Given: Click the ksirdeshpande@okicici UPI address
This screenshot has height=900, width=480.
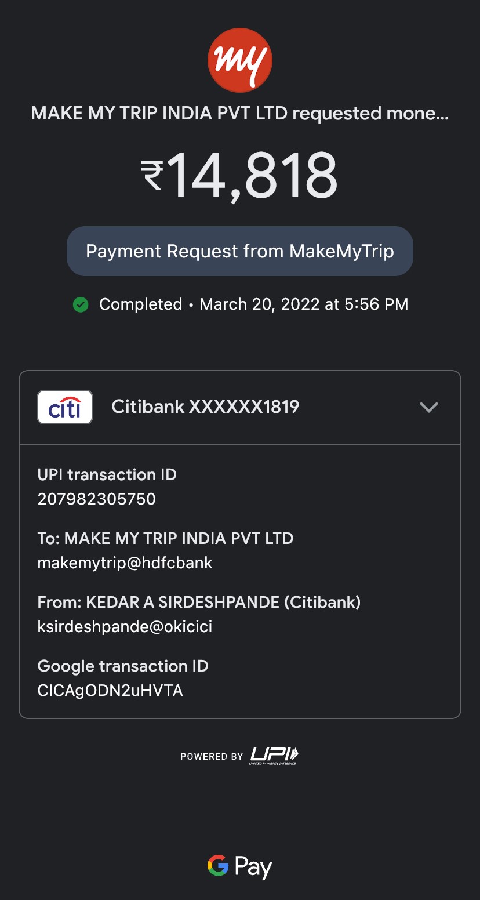Looking at the screenshot, I should (x=125, y=626).
